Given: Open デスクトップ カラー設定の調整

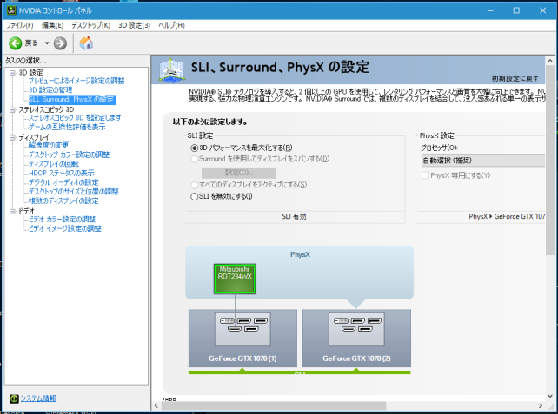Looking at the screenshot, I should coord(69,154).
